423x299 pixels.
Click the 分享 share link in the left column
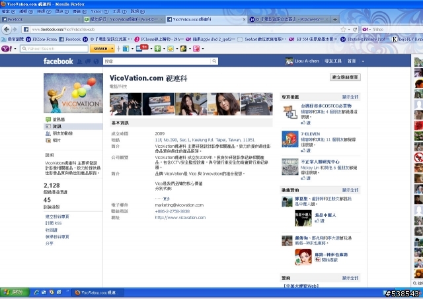click(50, 244)
